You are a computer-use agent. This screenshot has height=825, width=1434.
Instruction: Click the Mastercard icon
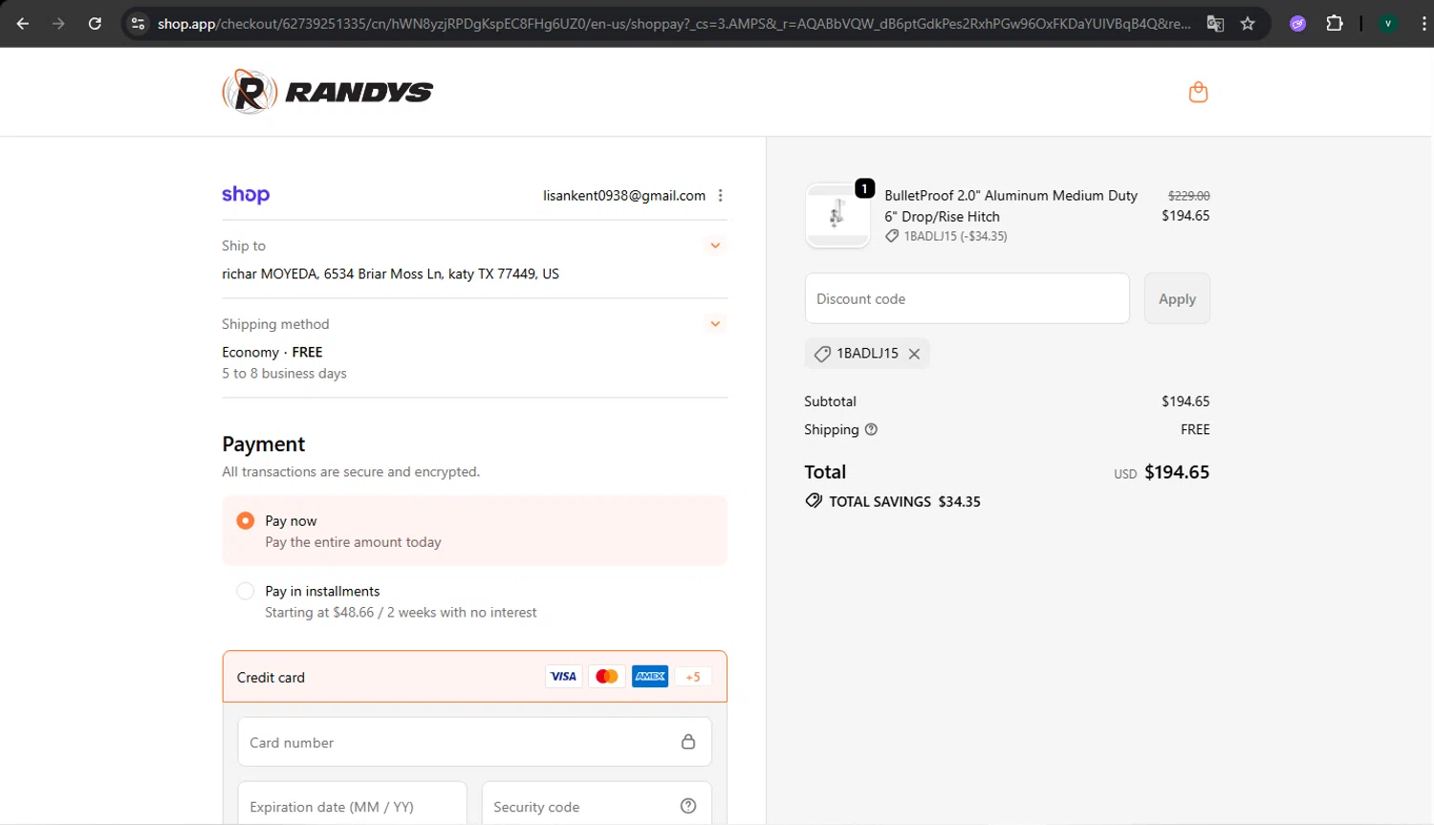[x=606, y=677]
